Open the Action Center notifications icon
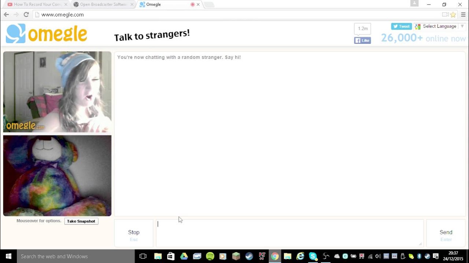Screen dimensions: 469x263 tap(435, 256)
